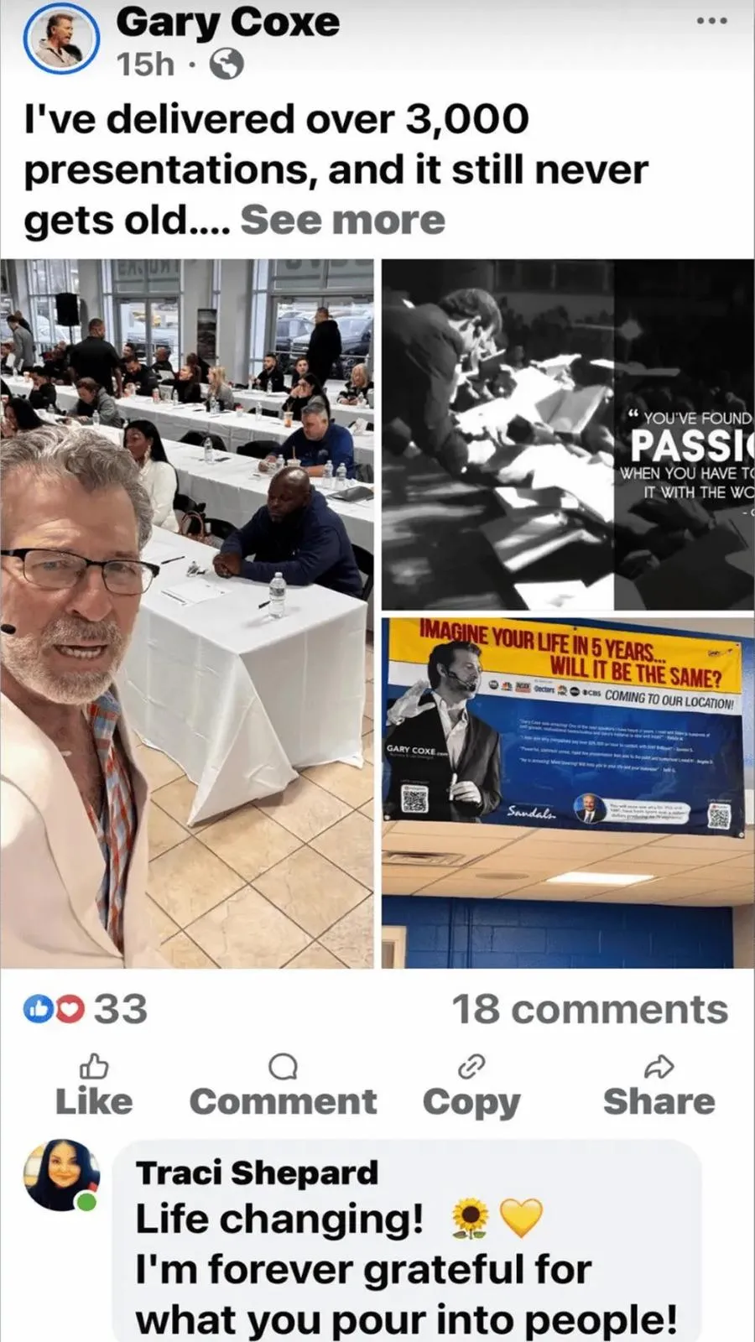Click the Copy link chain icon
Screen dimensions: 755x1342
(x=471, y=1067)
